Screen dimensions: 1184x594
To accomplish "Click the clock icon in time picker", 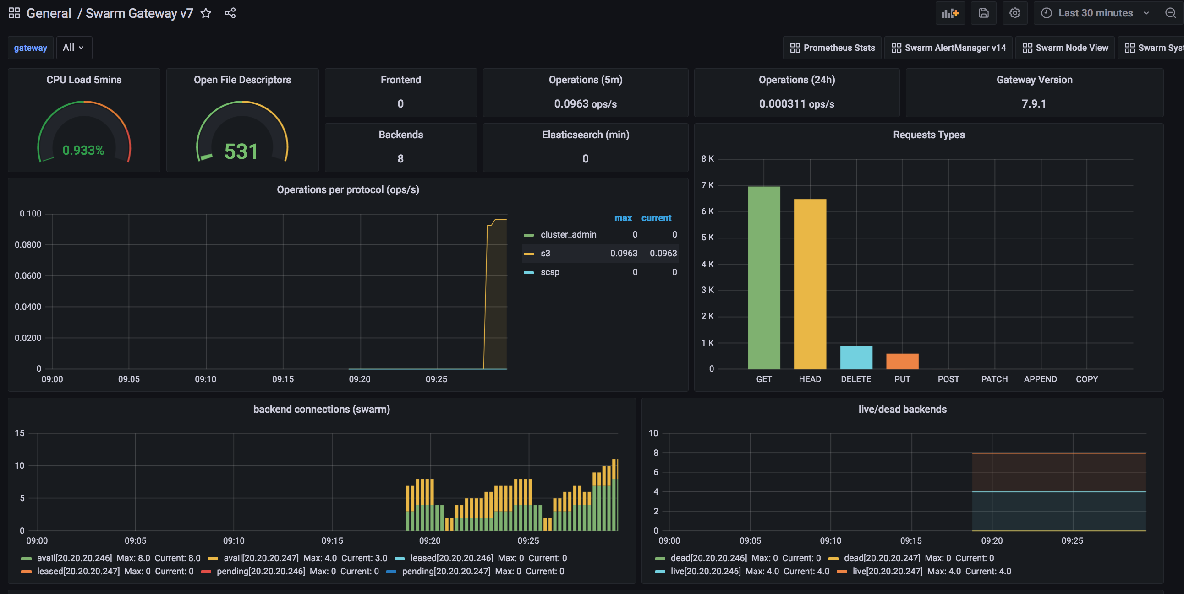I will pyautogui.click(x=1046, y=13).
